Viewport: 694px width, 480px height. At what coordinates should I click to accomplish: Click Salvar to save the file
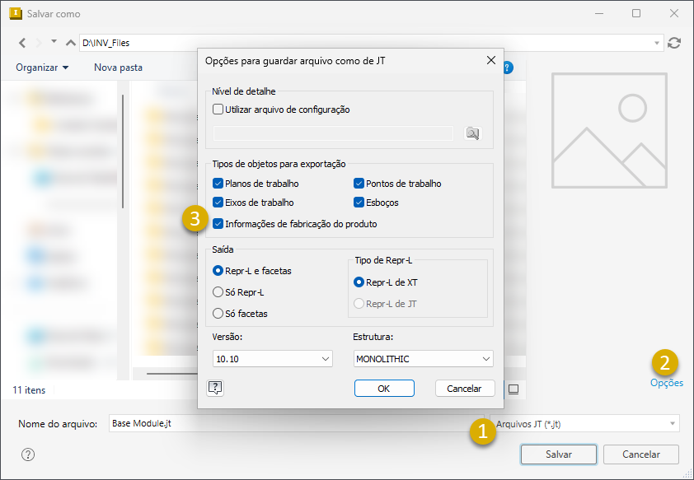(559, 454)
